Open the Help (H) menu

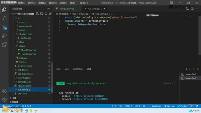(x=84, y=3)
